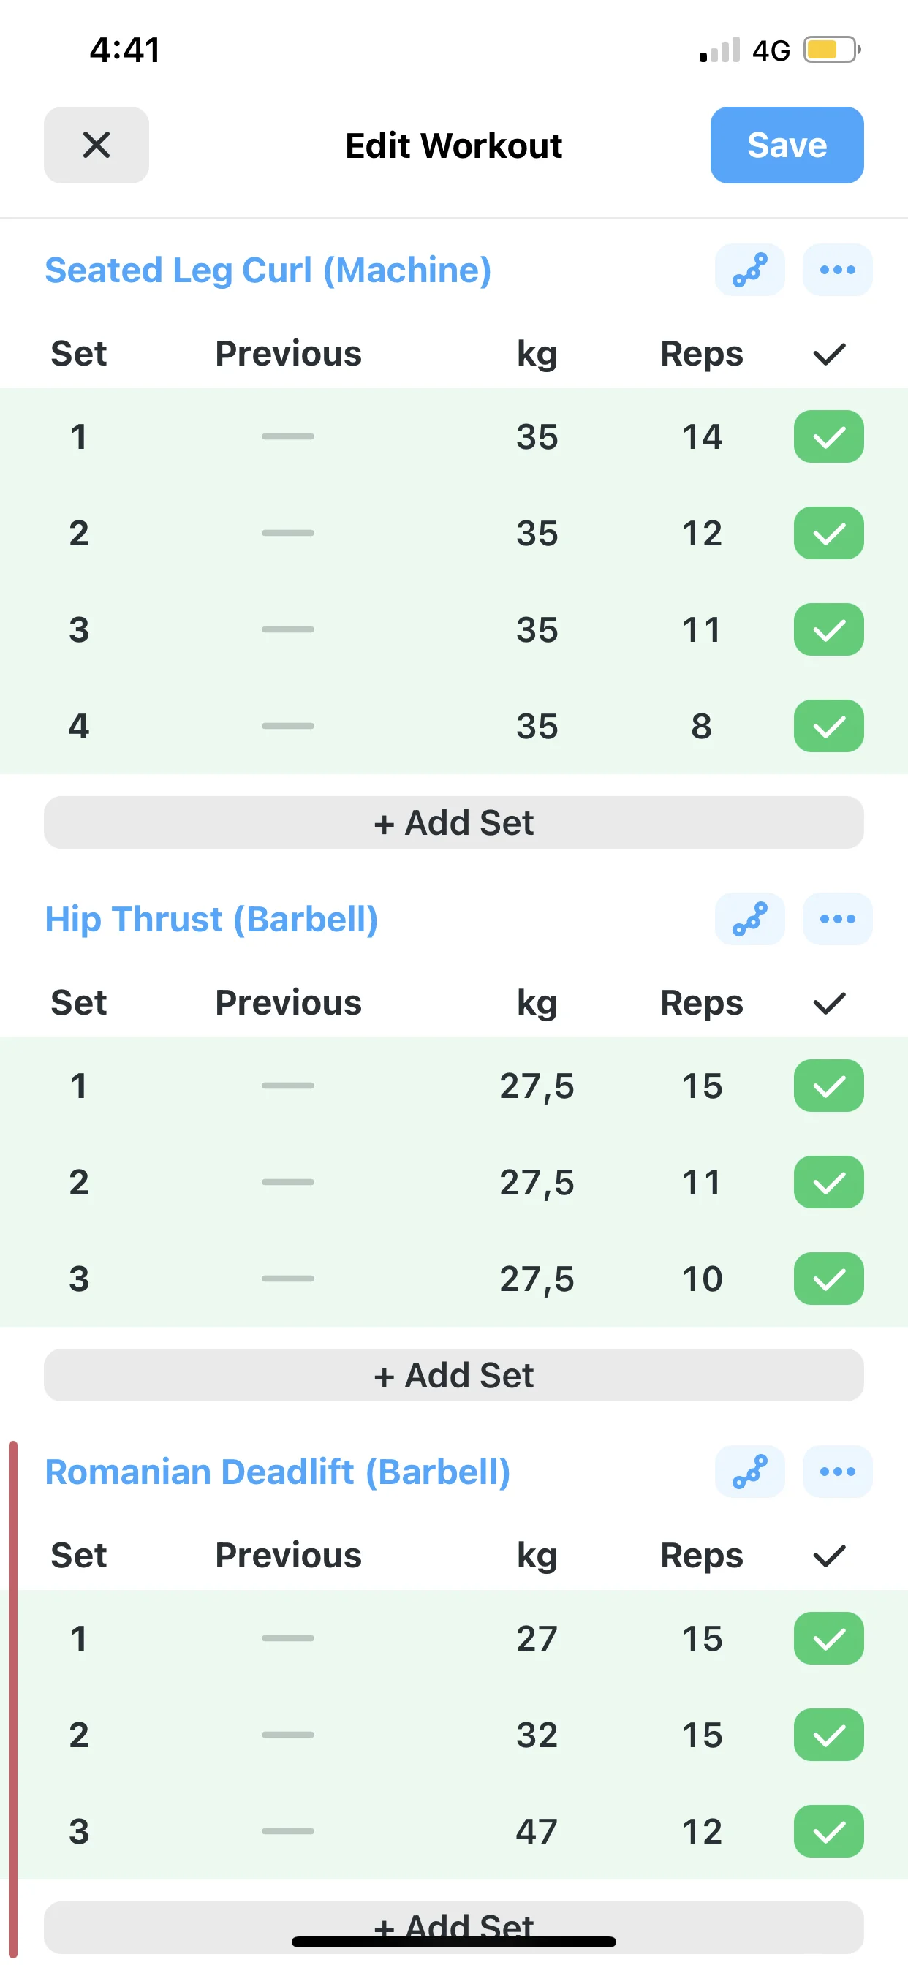
Task: Save the edited workout
Action: coord(786,145)
